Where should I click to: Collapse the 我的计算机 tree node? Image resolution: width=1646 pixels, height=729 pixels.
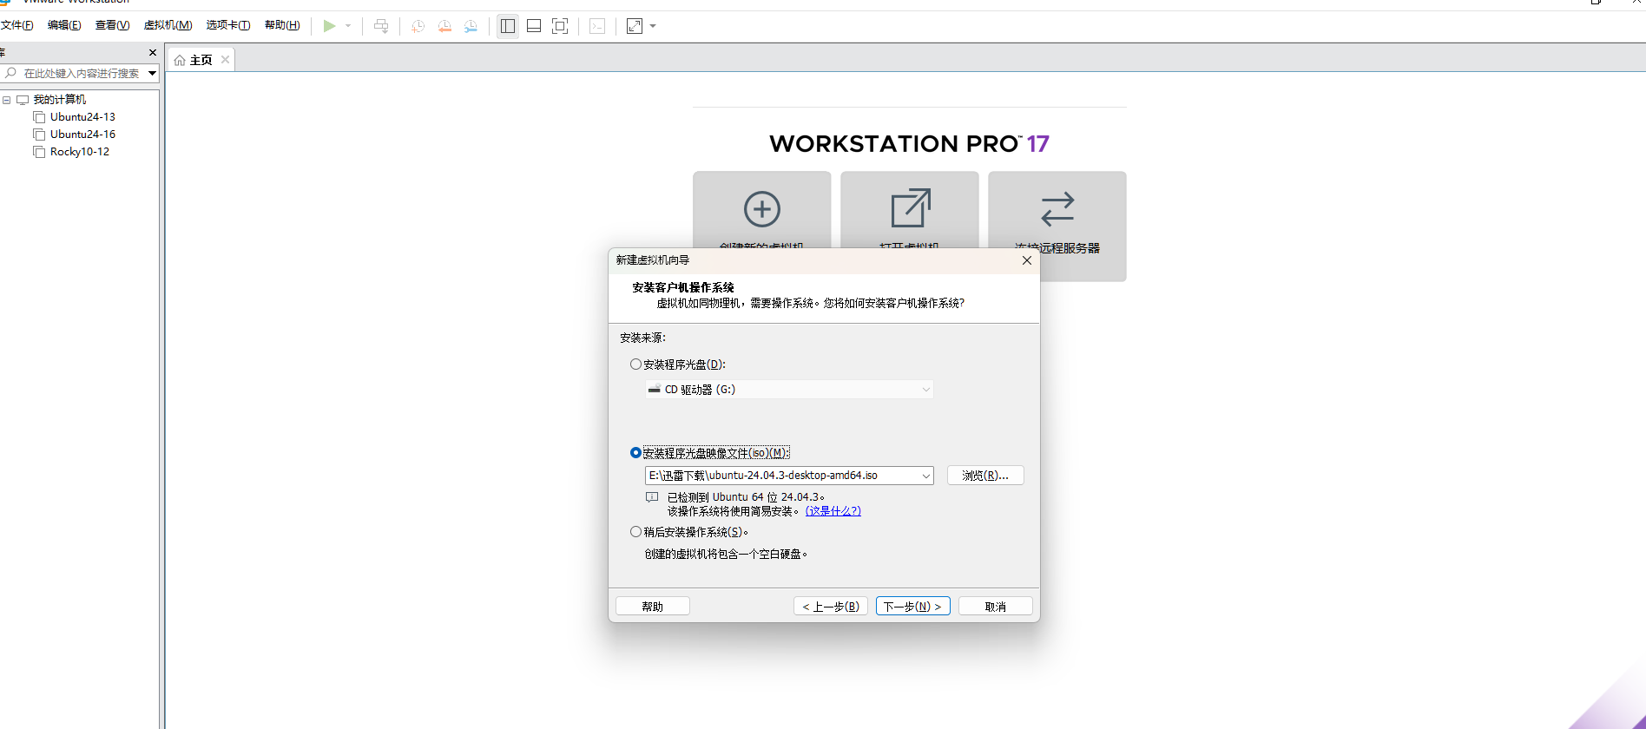click(7, 100)
